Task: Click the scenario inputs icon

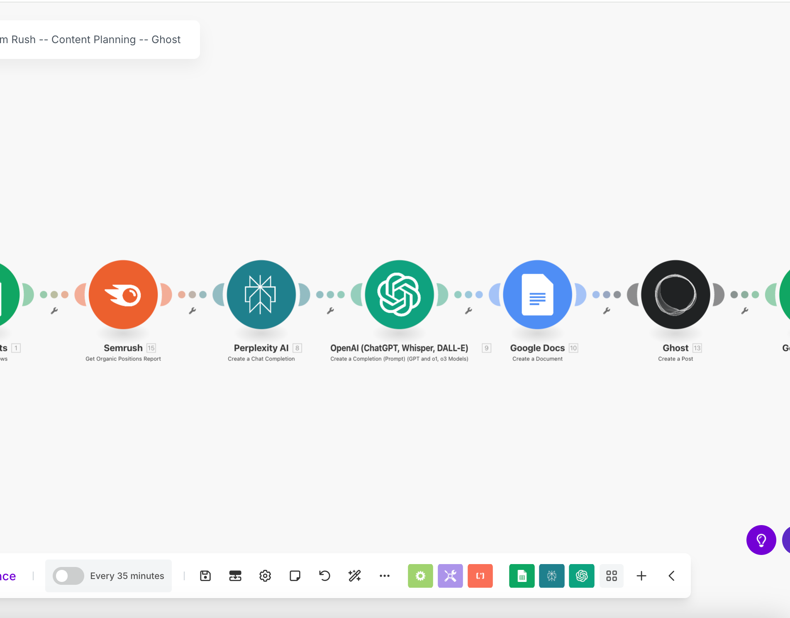Action: (x=235, y=576)
